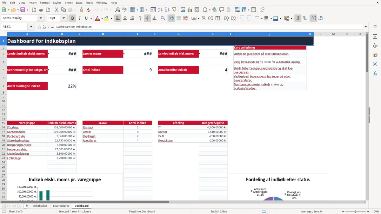Open the Save button dropdown arrow

tap(27, 10)
